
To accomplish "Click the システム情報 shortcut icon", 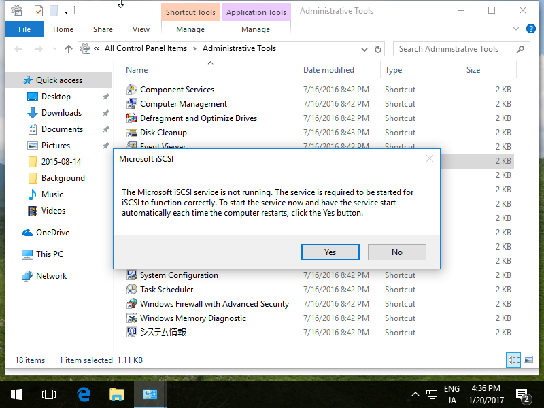I will (x=131, y=332).
